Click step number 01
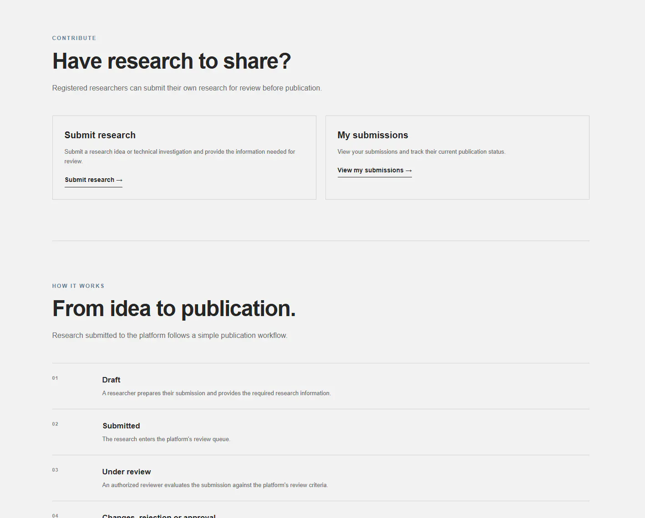 [55, 378]
